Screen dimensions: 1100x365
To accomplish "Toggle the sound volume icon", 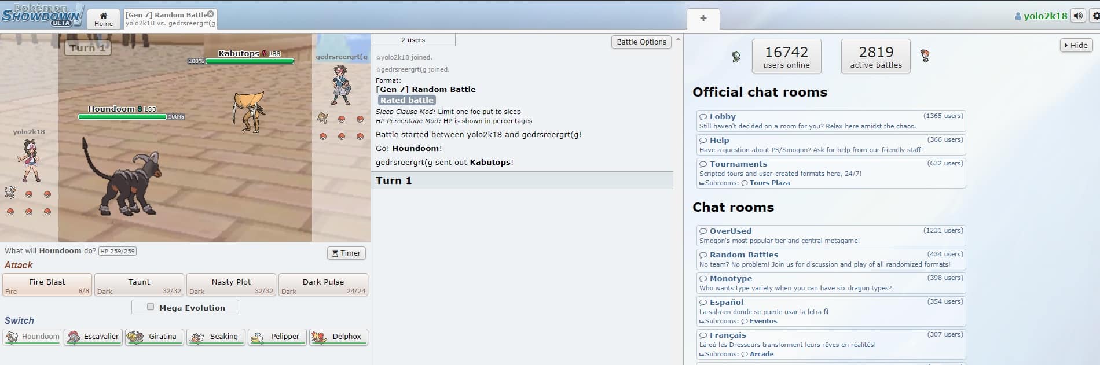I will (1078, 16).
